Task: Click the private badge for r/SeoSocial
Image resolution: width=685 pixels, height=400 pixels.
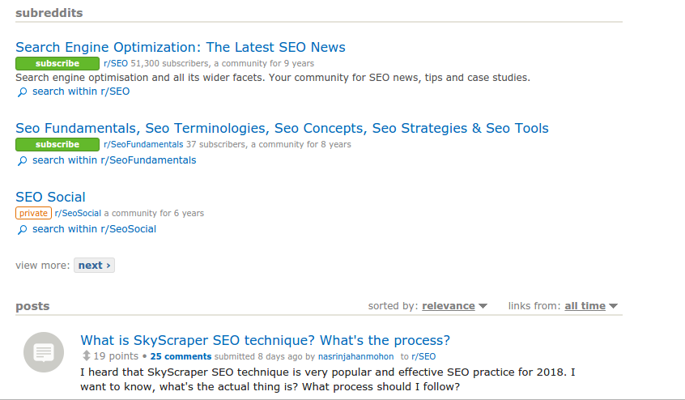Action: point(33,213)
